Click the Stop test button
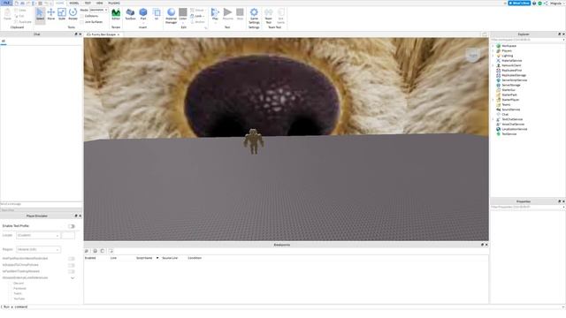The height and width of the screenshot is (318, 566). coord(240,14)
